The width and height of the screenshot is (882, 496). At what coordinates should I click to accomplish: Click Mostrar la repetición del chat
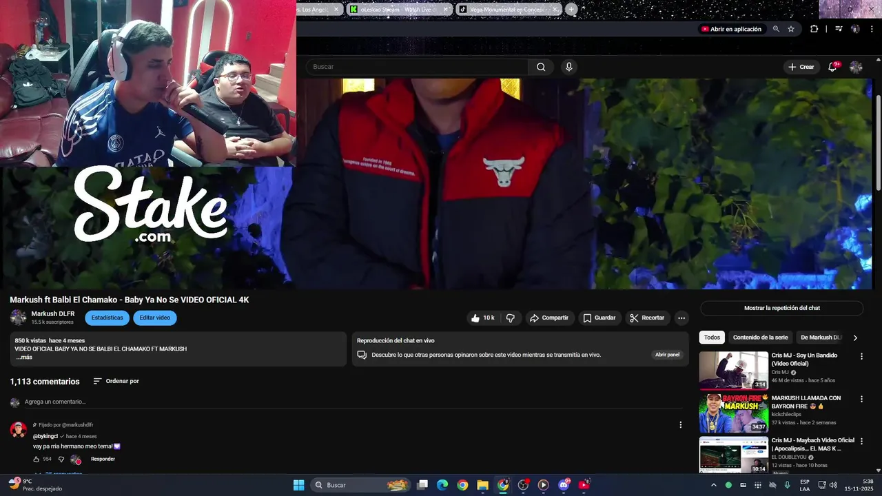coord(782,308)
